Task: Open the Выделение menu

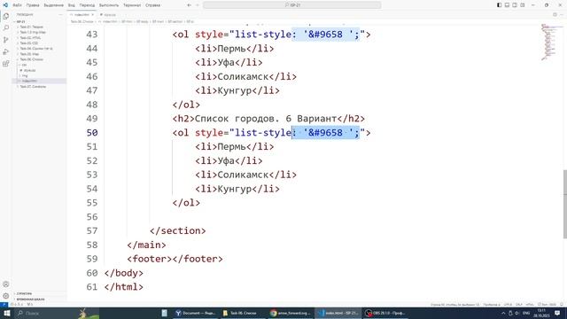Action: (x=53, y=5)
